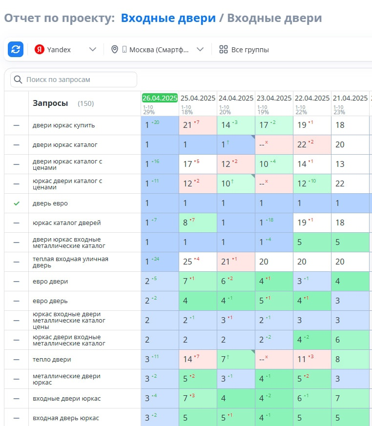Screen dimensions: 372x426
Task: Toggle the dash marker for двери юркас каталог
Action: click(17, 145)
